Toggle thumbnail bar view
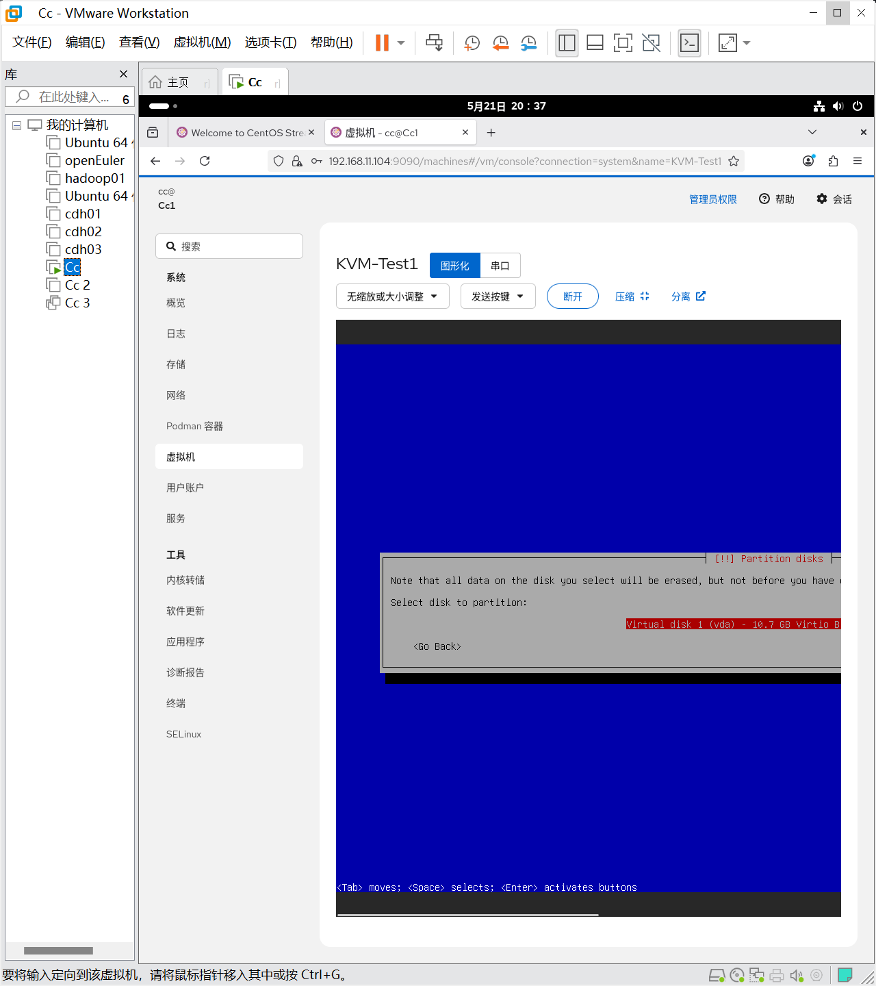 (595, 43)
